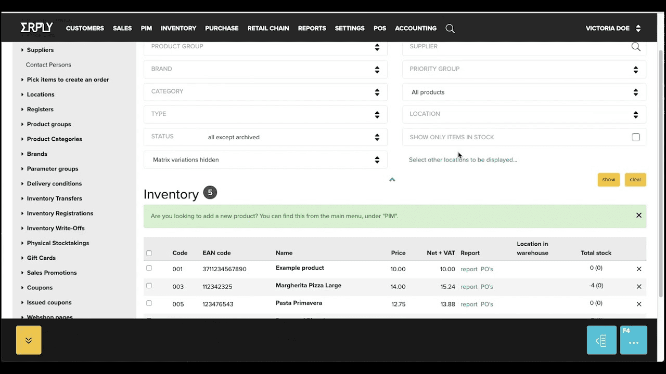Check the checkbox for product 005
Screen dimensions: 666x374
(x=149, y=303)
